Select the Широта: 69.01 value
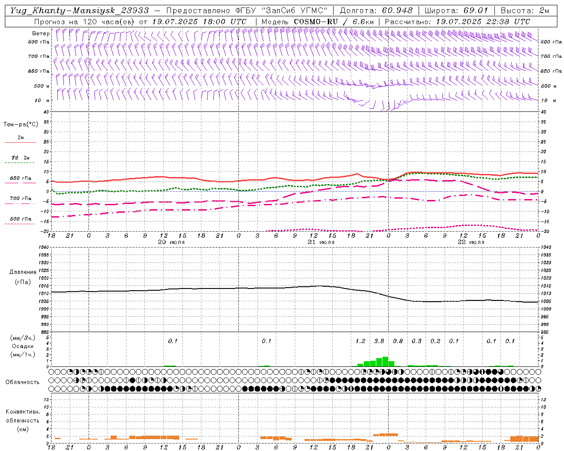Screen dimensions: 564x451 pyautogui.click(x=456, y=11)
